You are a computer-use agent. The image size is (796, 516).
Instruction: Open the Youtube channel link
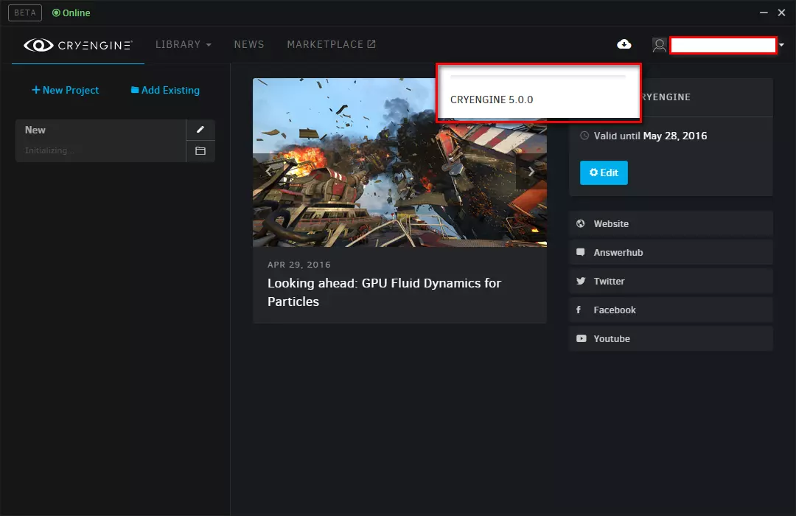611,338
